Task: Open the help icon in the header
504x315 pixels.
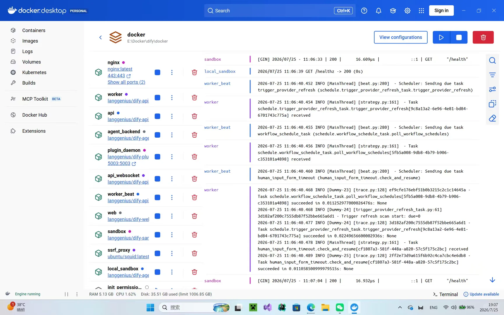Action: 364,11
